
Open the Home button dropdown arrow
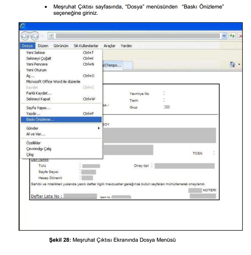(239, 65)
